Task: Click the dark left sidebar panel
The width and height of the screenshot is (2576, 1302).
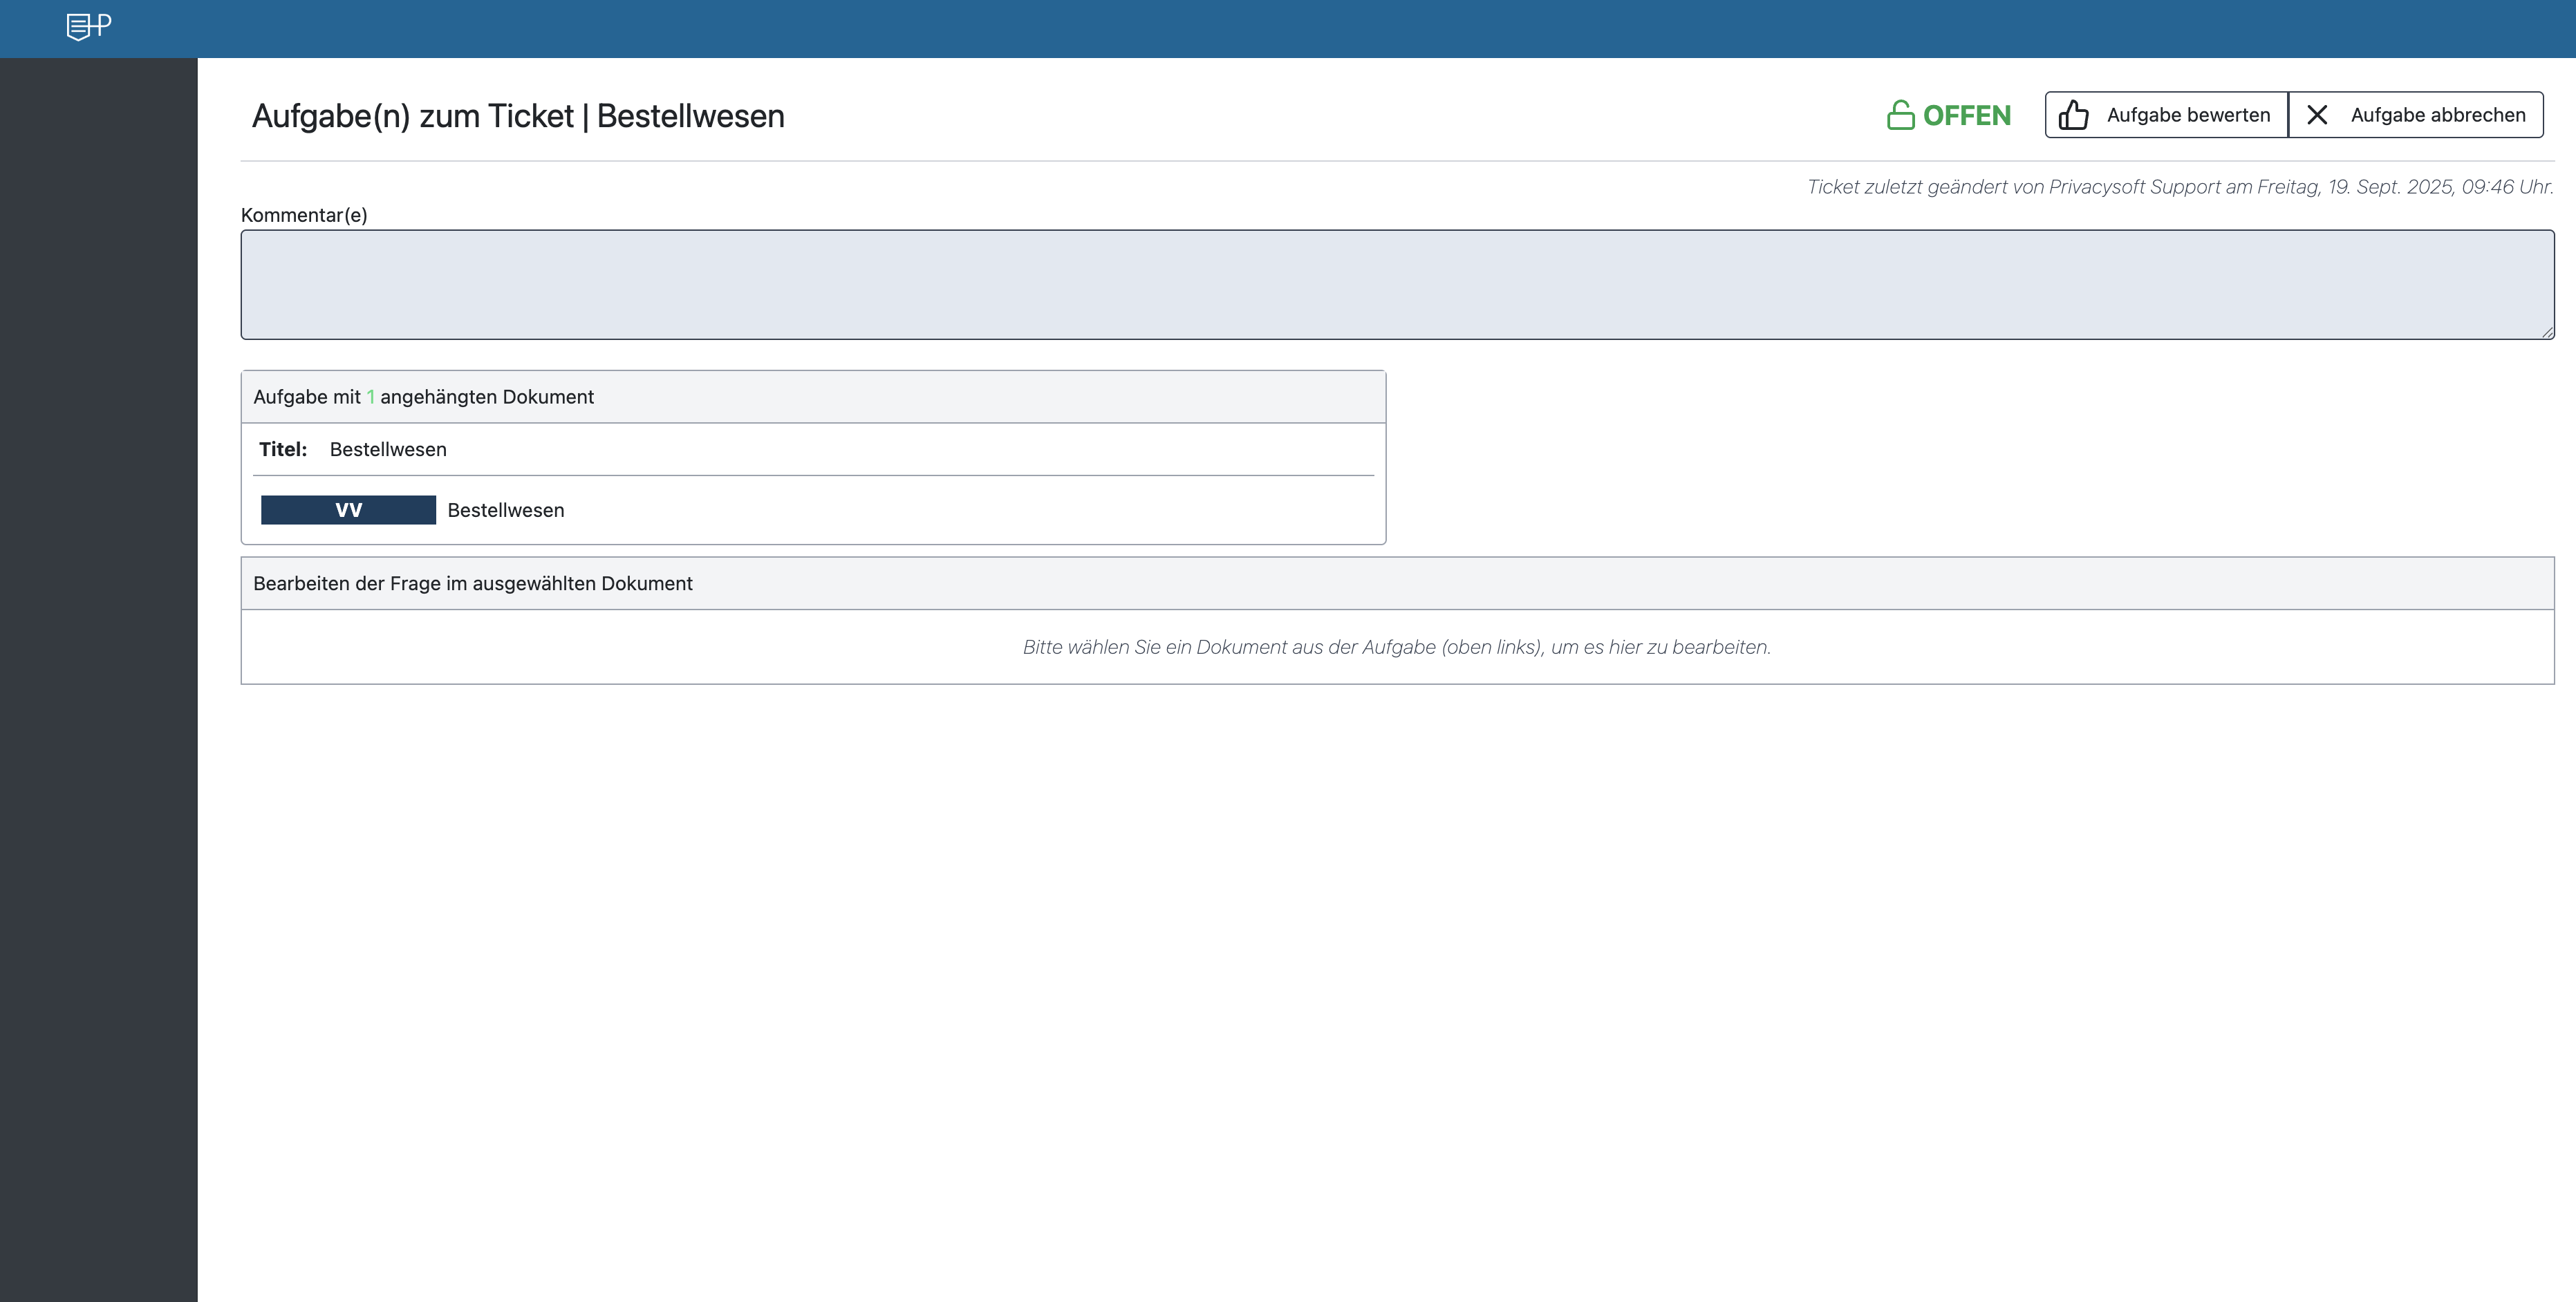Action: point(98,679)
